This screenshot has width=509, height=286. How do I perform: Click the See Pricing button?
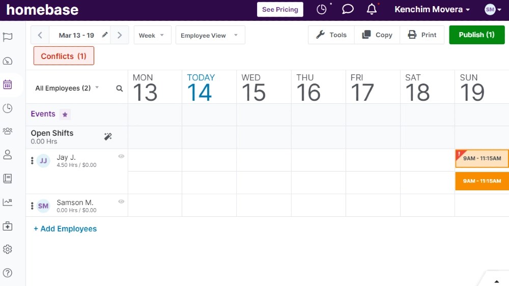(280, 9)
